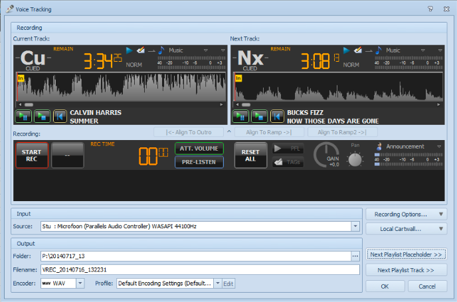Click the recorder GAIN knob
The image size is (457, 302).
click(x=326, y=155)
